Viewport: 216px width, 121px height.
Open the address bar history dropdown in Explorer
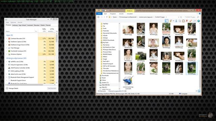179,17
